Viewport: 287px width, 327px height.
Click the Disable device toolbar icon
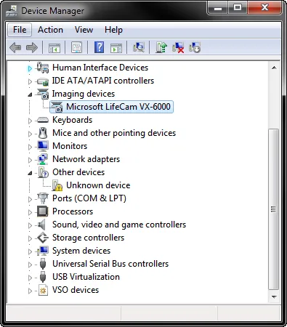coord(195,47)
